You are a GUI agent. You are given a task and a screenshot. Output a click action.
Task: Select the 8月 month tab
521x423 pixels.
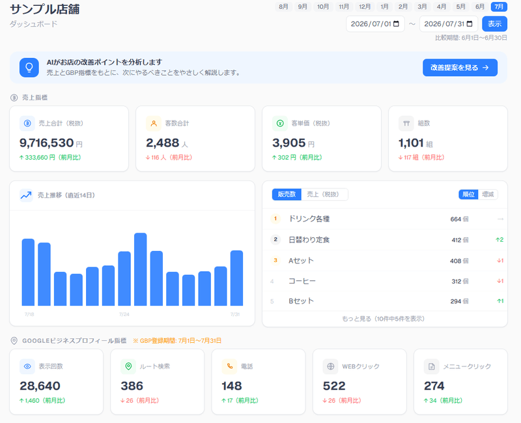(x=283, y=7)
